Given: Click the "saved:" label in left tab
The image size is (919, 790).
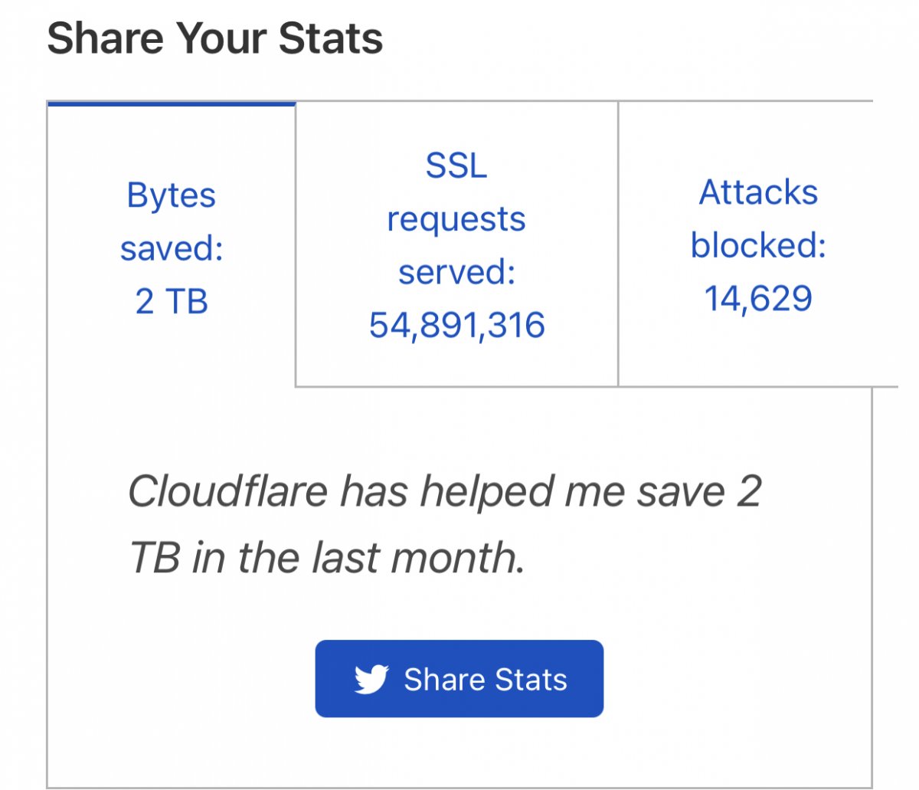Looking at the screenshot, I should point(172,248).
